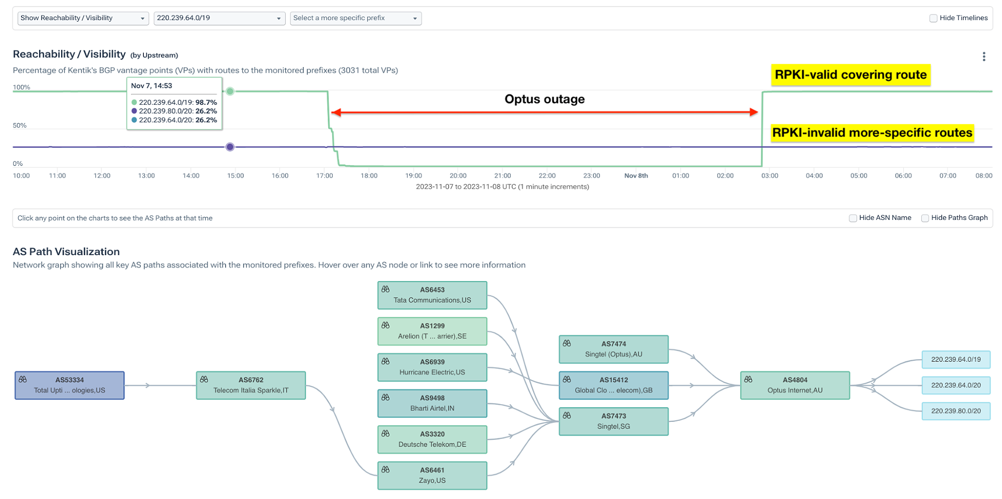Screen dimensions: 1002x499
Task: Click binoculars icon on AS3320 Deutsche Telekom
Action: 386,433
